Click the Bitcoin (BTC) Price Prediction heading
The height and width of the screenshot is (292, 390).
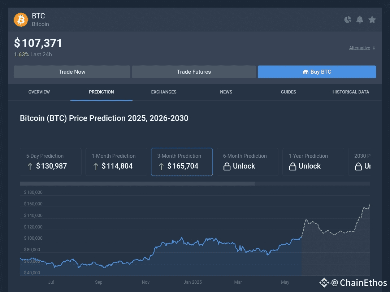tap(104, 118)
